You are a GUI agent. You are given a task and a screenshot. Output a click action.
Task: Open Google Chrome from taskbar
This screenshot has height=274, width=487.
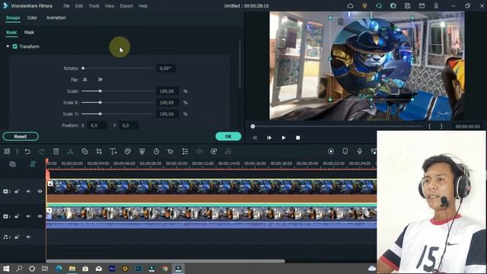pos(165,269)
